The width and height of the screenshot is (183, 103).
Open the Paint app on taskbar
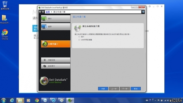pos(62,100)
